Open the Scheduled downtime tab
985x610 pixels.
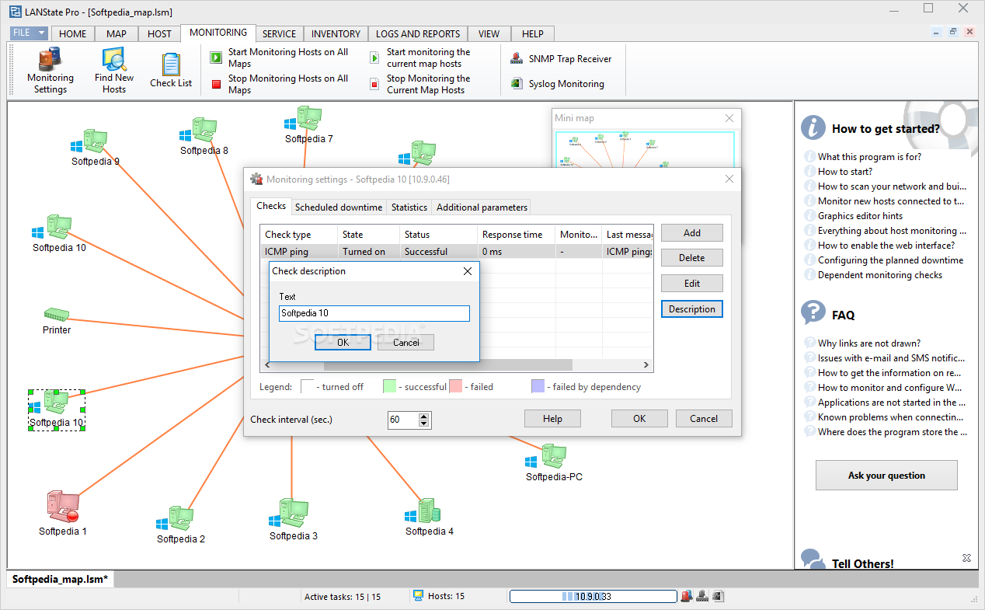[x=339, y=207]
